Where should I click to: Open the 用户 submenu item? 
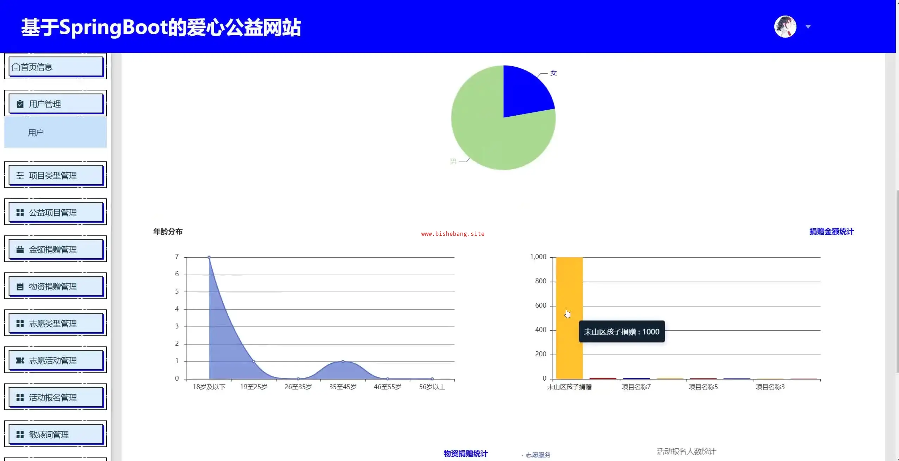point(36,133)
